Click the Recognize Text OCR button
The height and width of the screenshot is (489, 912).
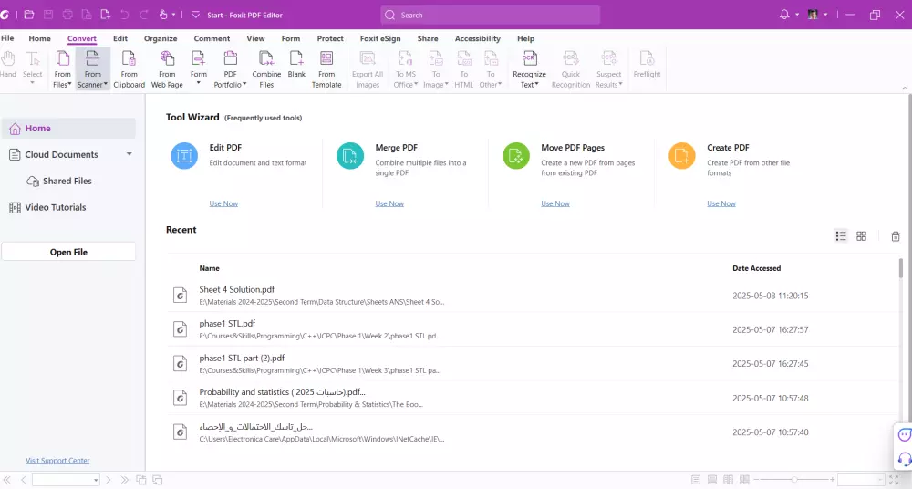[529, 68]
